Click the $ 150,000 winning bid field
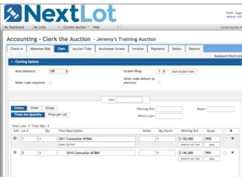Screen dimensions: 242x181 click(190, 139)
